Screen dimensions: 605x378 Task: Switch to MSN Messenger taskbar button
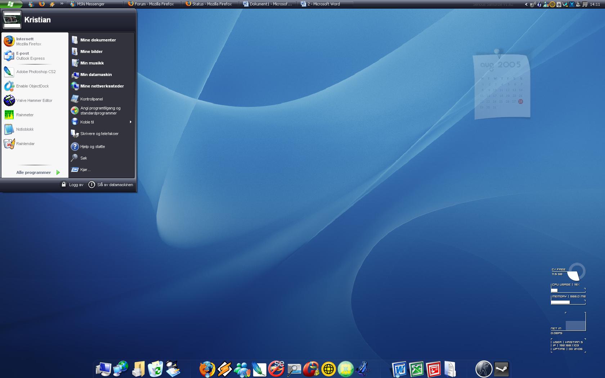tap(94, 4)
